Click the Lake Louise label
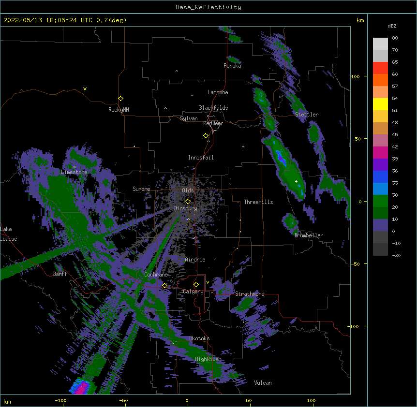 click(x=9, y=234)
